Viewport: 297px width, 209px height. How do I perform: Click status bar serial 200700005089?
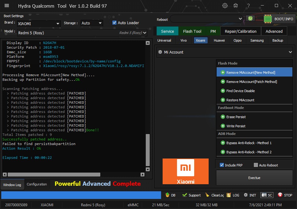coord(16,205)
